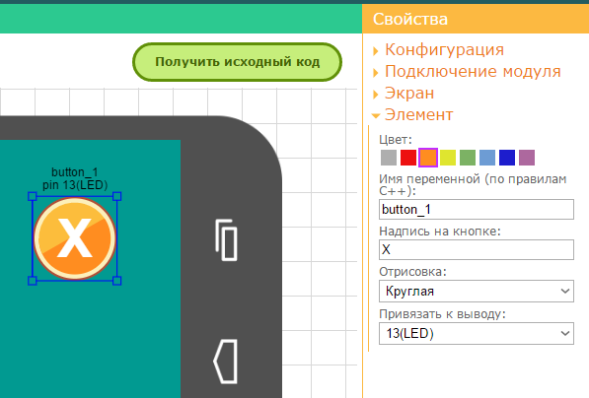589x398 pixels.
Task: Collapse the Элемент section
Action: pyautogui.click(x=412, y=115)
